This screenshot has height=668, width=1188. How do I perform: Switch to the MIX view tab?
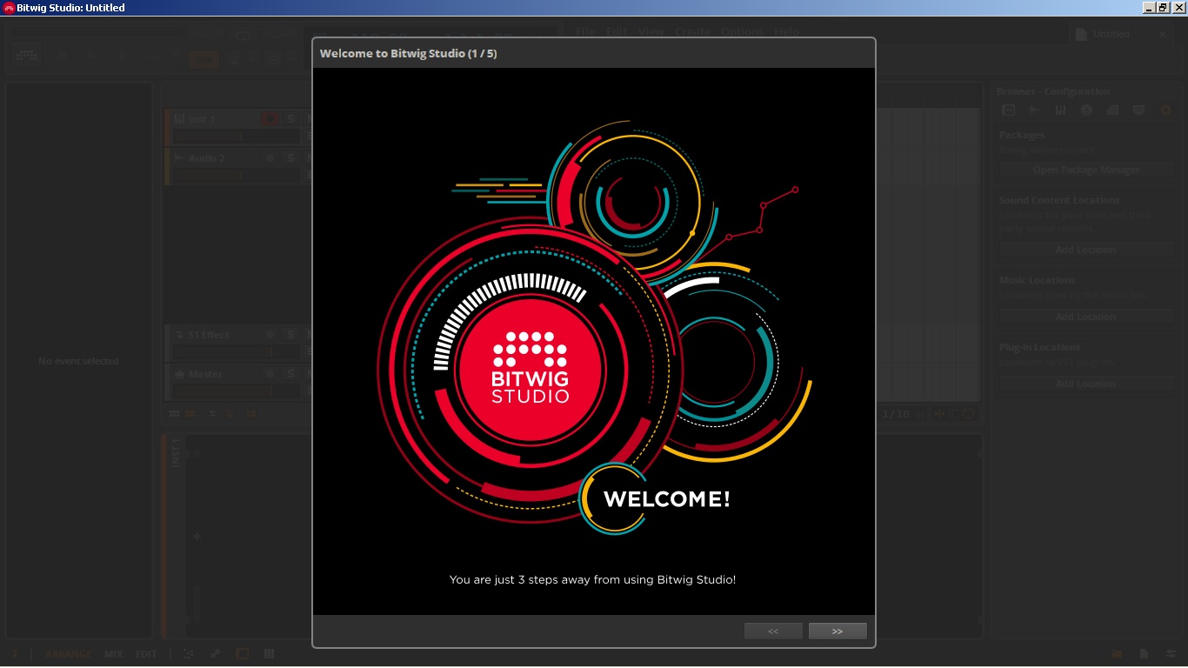tap(114, 654)
